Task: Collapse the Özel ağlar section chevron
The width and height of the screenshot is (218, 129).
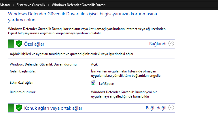Action: pyautogui.click(x=171, y=44)
